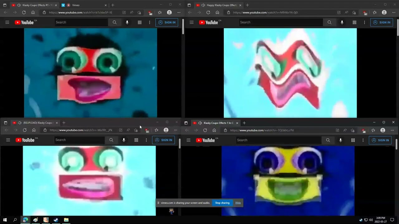Viewport: 399px width, 224px height.
Task: Focus YouTube search box in top-left window
Action: point(81,22)
